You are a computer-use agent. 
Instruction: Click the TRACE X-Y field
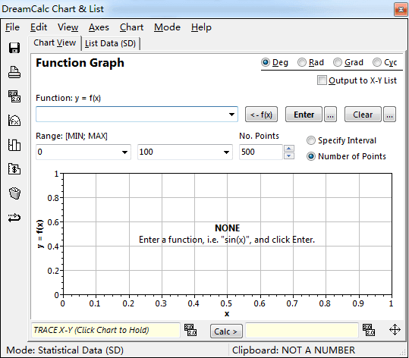click(x=105, y=330)
